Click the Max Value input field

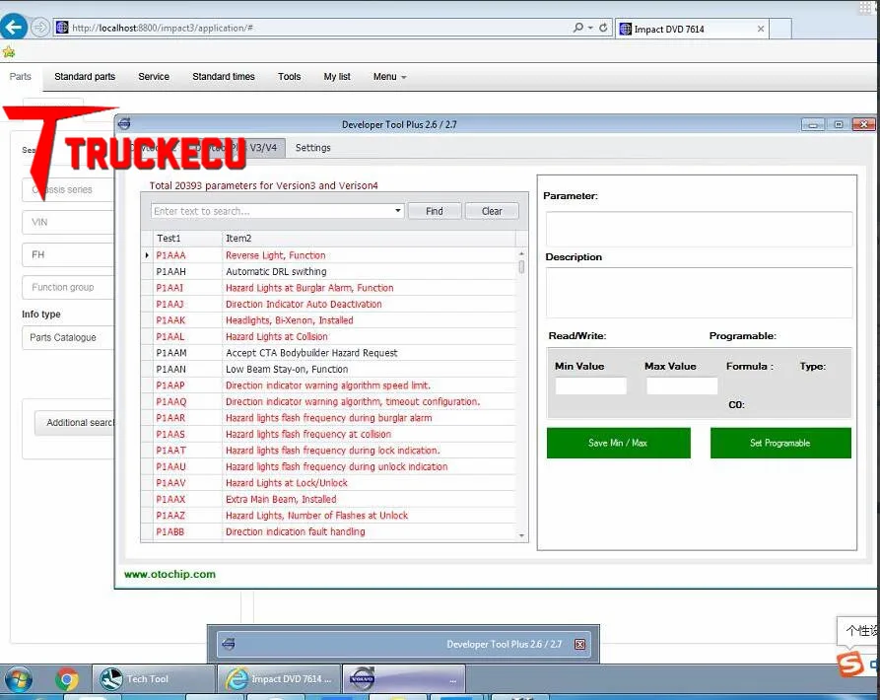682,385
